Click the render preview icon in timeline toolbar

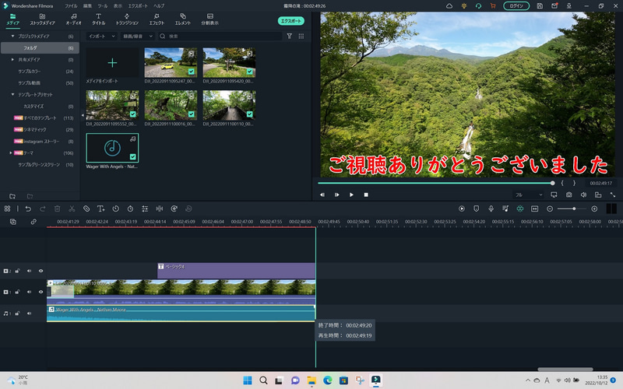coord(462,209)
